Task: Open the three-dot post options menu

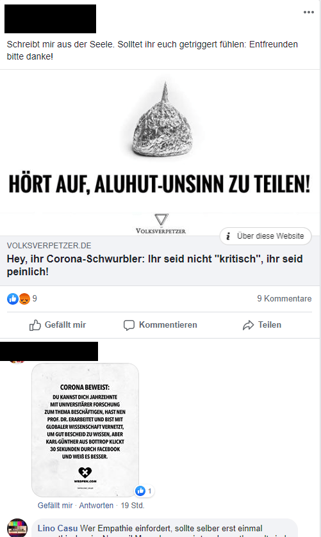Action: click(x=308, y=12)
